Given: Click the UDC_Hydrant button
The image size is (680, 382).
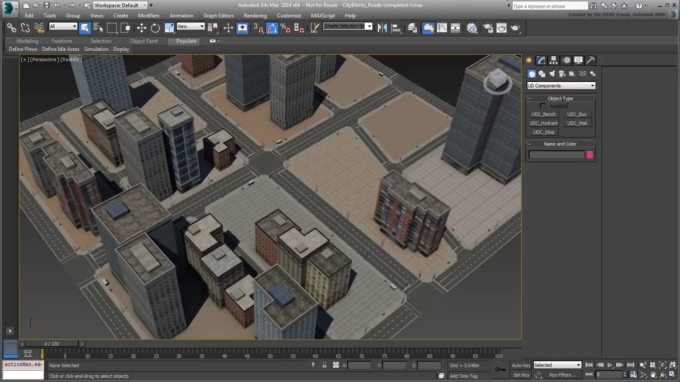Looking at the screenshot, I should tap(543, 123).
